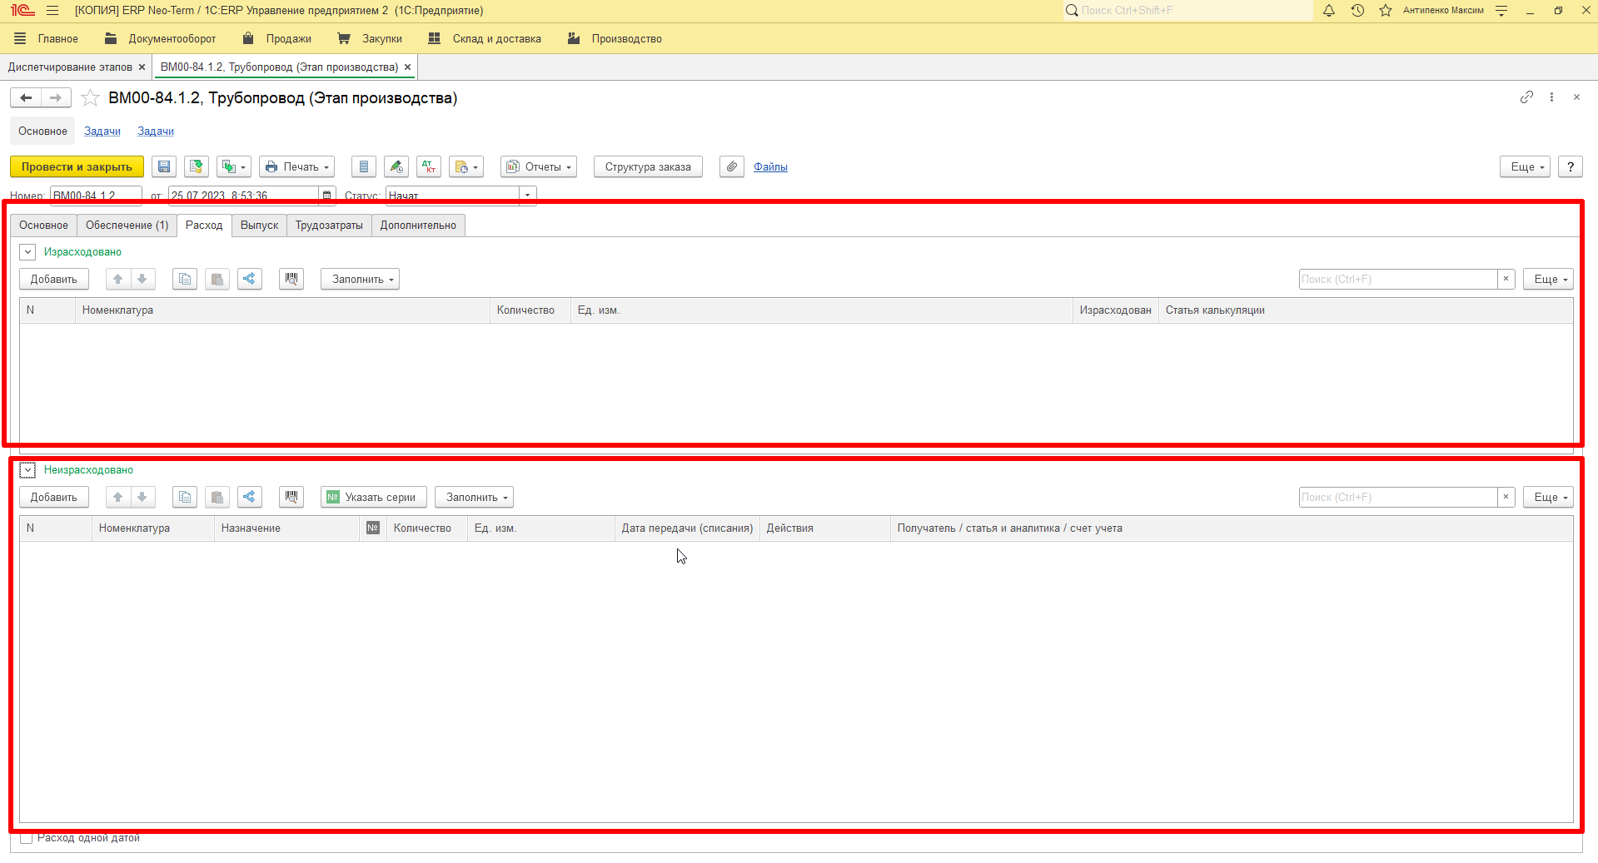Click barcode search icon in Израсходовано toolbar
The width and height of the screenshot is (1598, 863).
pyautogui.click(x=291, y=280)
